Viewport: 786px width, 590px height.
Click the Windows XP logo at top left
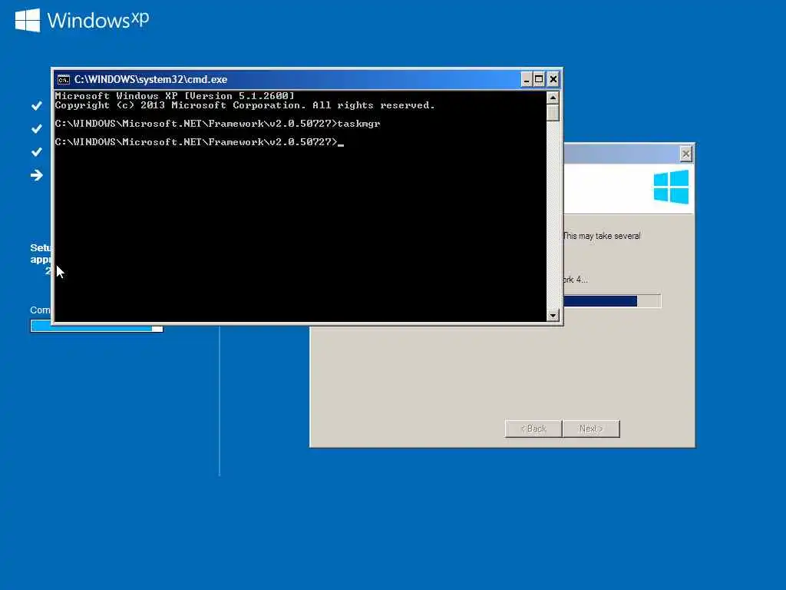pos(82,20)
